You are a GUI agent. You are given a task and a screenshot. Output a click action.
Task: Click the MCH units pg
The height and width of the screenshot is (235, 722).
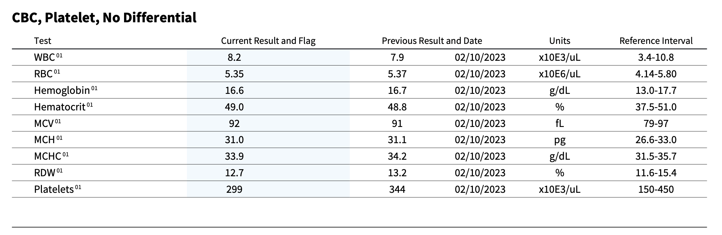click(x=560, y=140)
